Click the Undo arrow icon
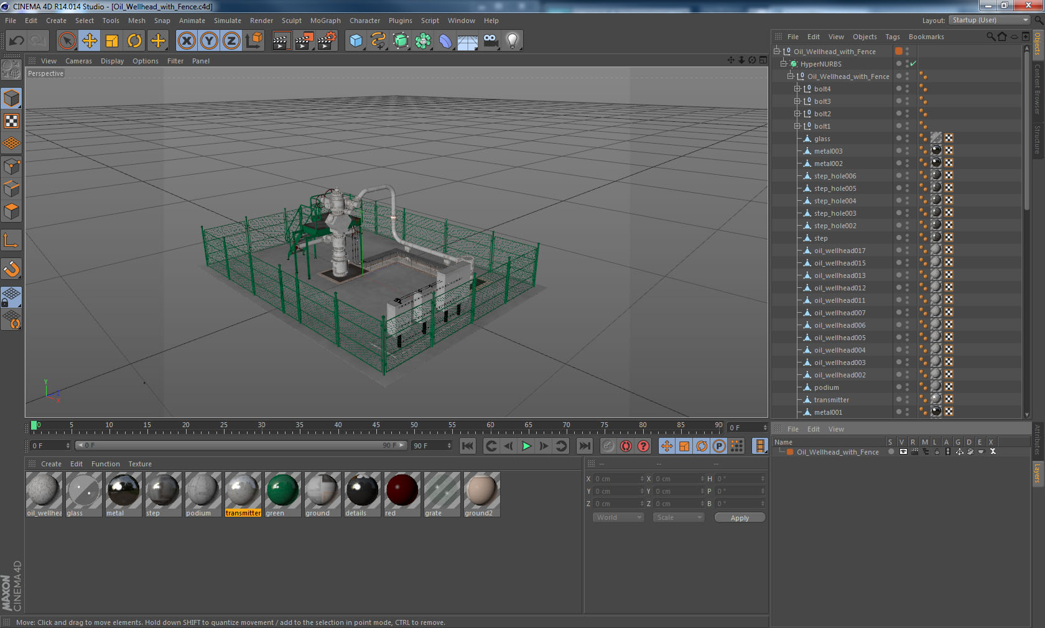Viewport: 1045px width, 628px height. coord(17,41)
